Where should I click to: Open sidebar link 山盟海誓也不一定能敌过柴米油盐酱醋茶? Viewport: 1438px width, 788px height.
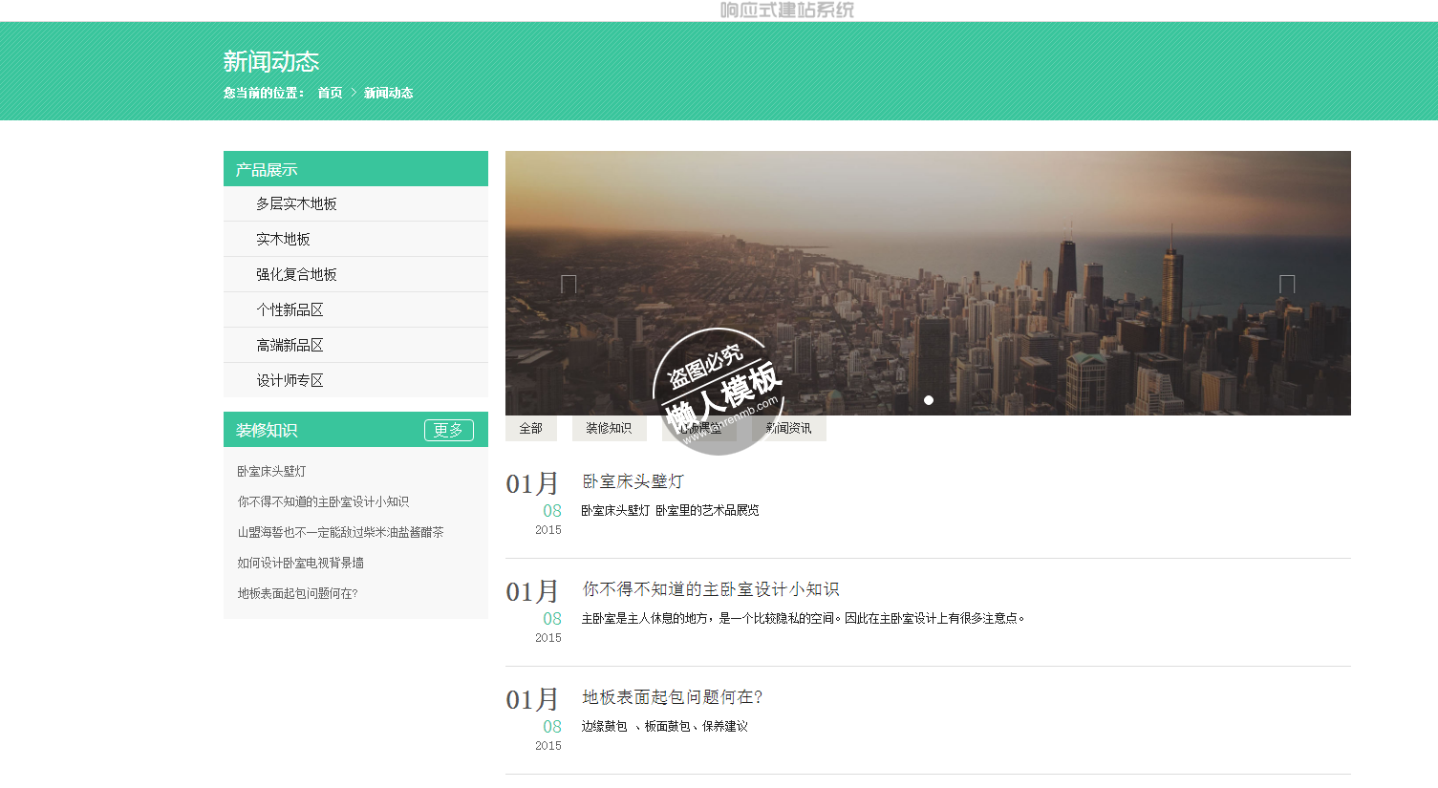tap(340, 532)
